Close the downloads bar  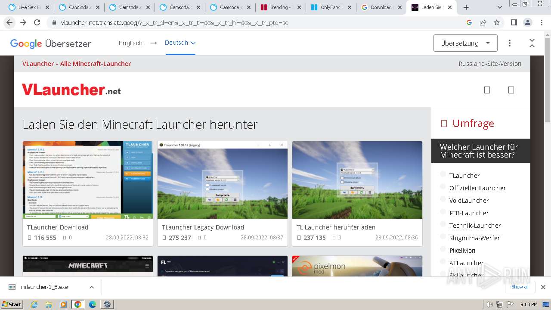pos(543,287)
